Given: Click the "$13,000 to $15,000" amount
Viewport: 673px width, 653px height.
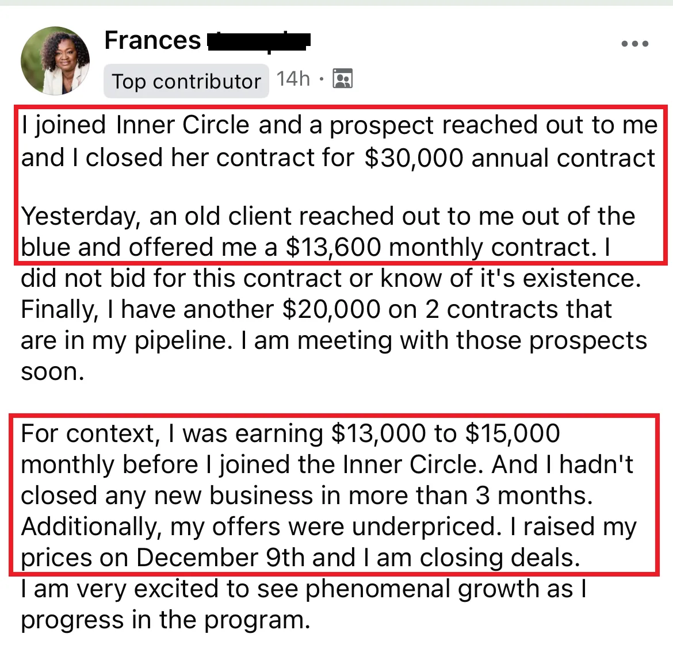Looking at the screenshot, I should click(446, 433).
